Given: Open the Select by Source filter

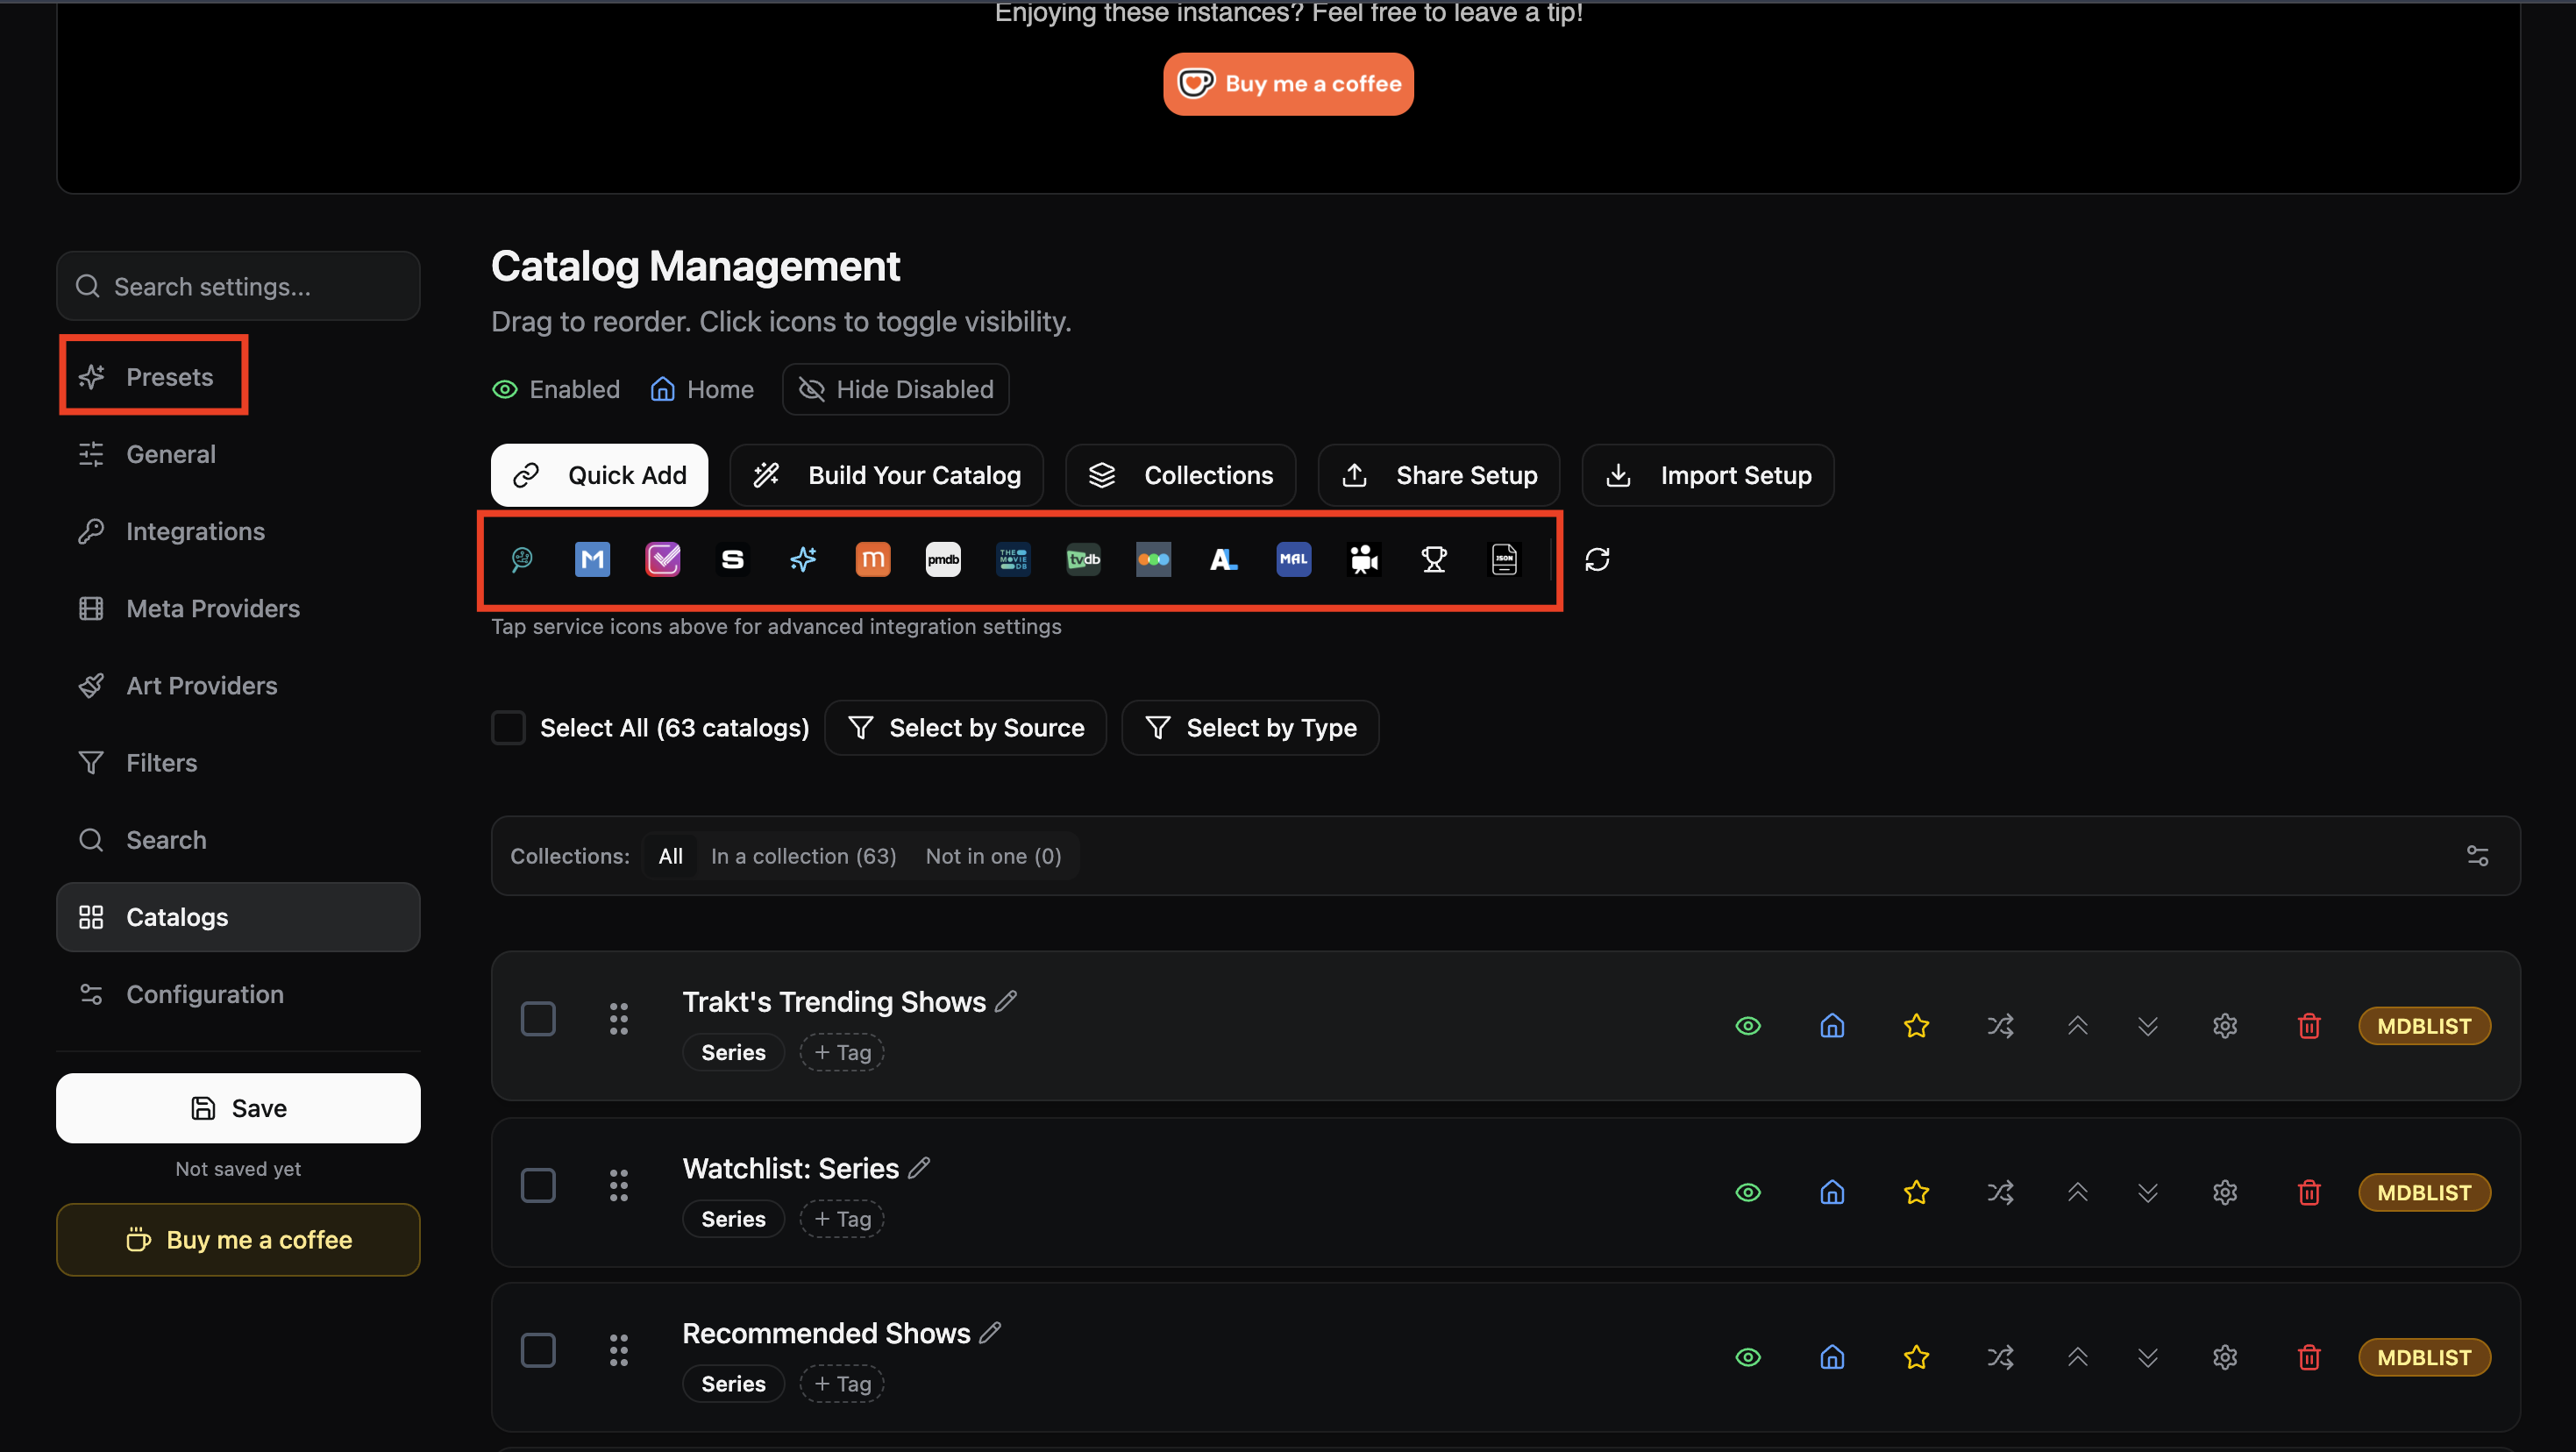Looking at the screenshot, I should point(965,728).
